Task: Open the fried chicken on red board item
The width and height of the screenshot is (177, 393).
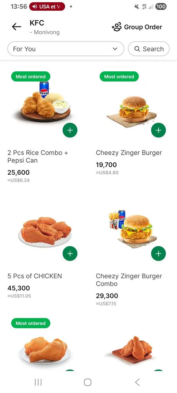Action: click(x=132, y=350)
